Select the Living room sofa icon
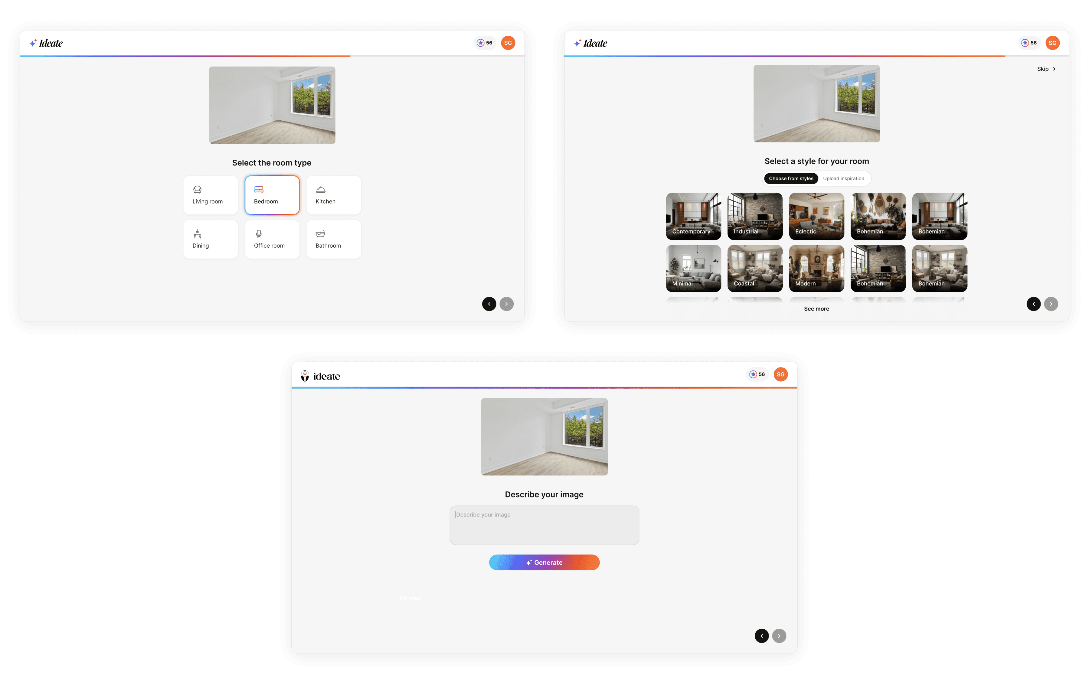This screenshot has height=675, width=1089. (197, 190)
